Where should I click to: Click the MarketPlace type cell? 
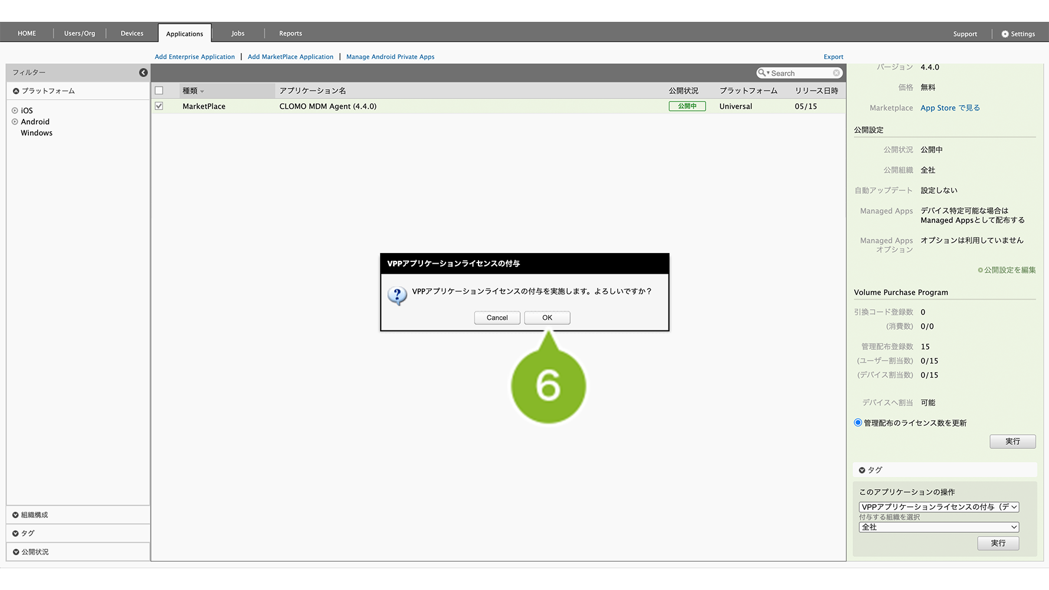tap(204, 106)
